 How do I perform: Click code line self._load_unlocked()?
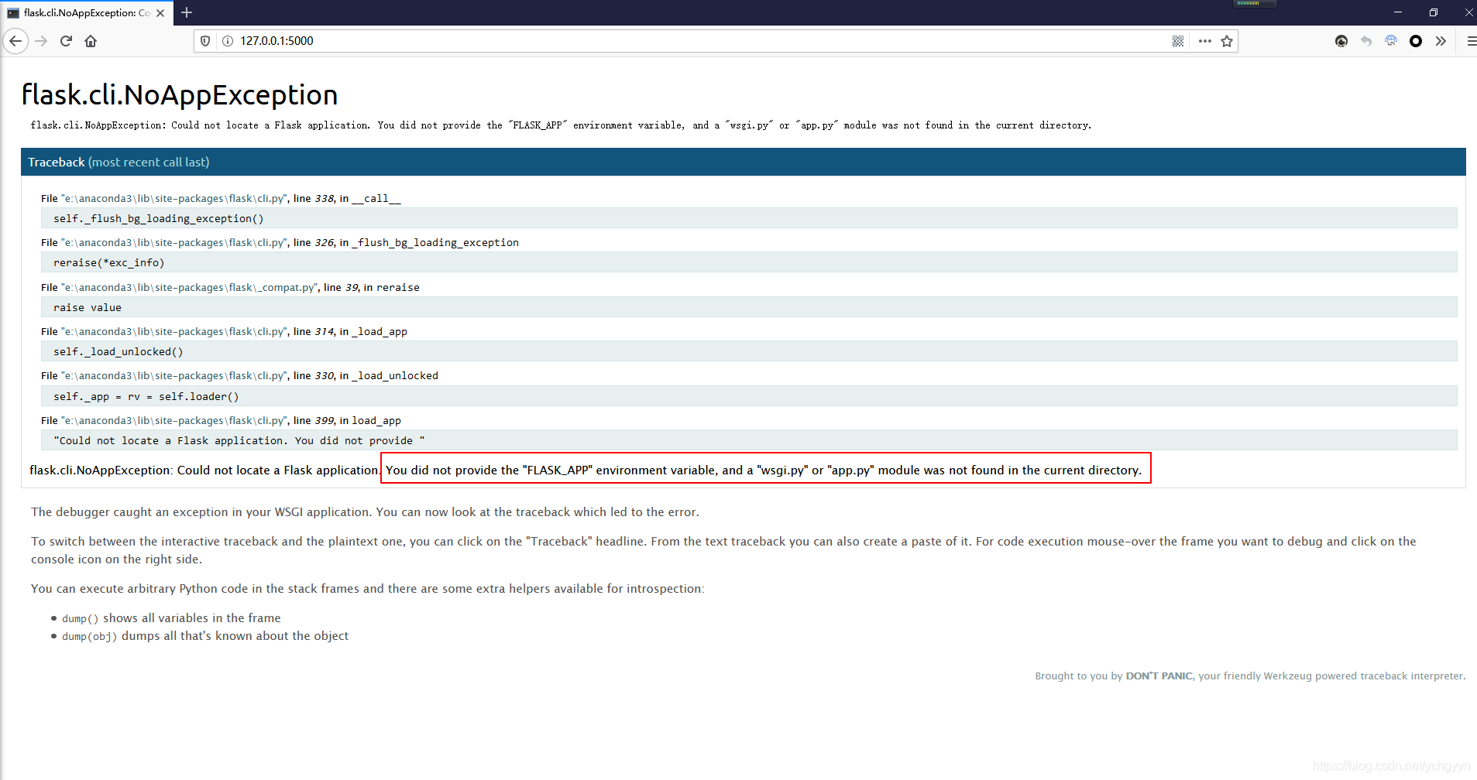(749, 351)
